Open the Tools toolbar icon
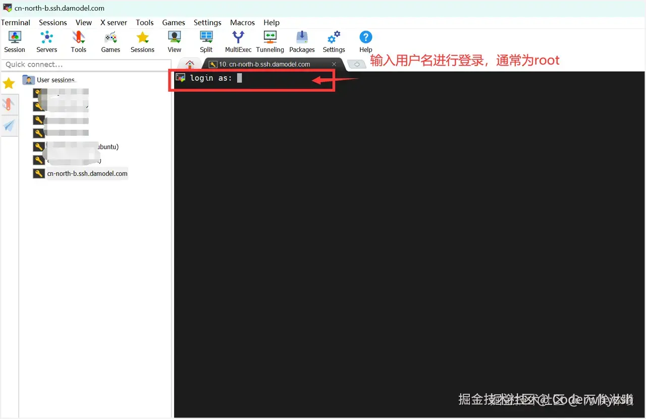This screenshot has width=646, height=419. pyautogui.click(x=78, y=42)
